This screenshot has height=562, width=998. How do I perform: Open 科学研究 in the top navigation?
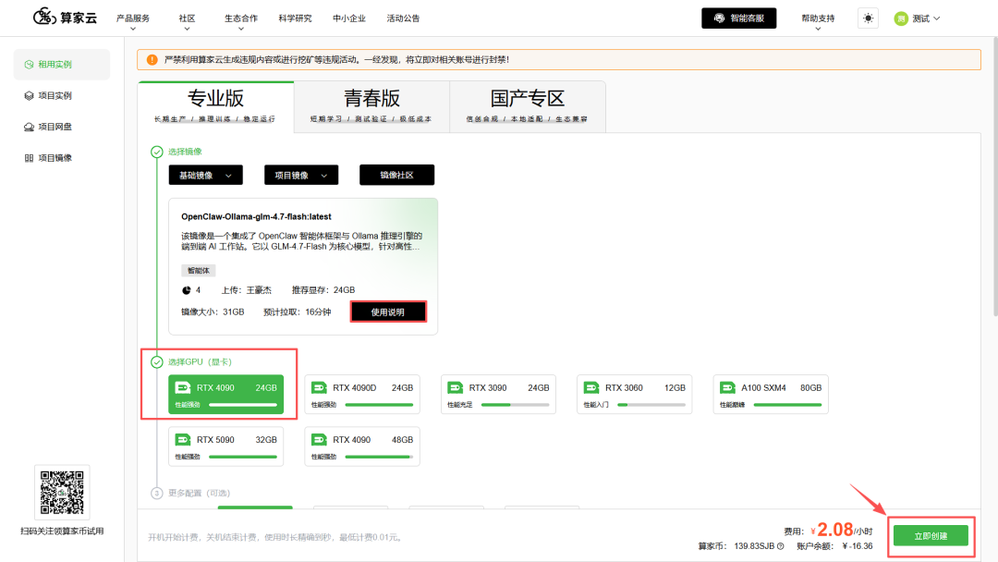[x=296, y=18]
